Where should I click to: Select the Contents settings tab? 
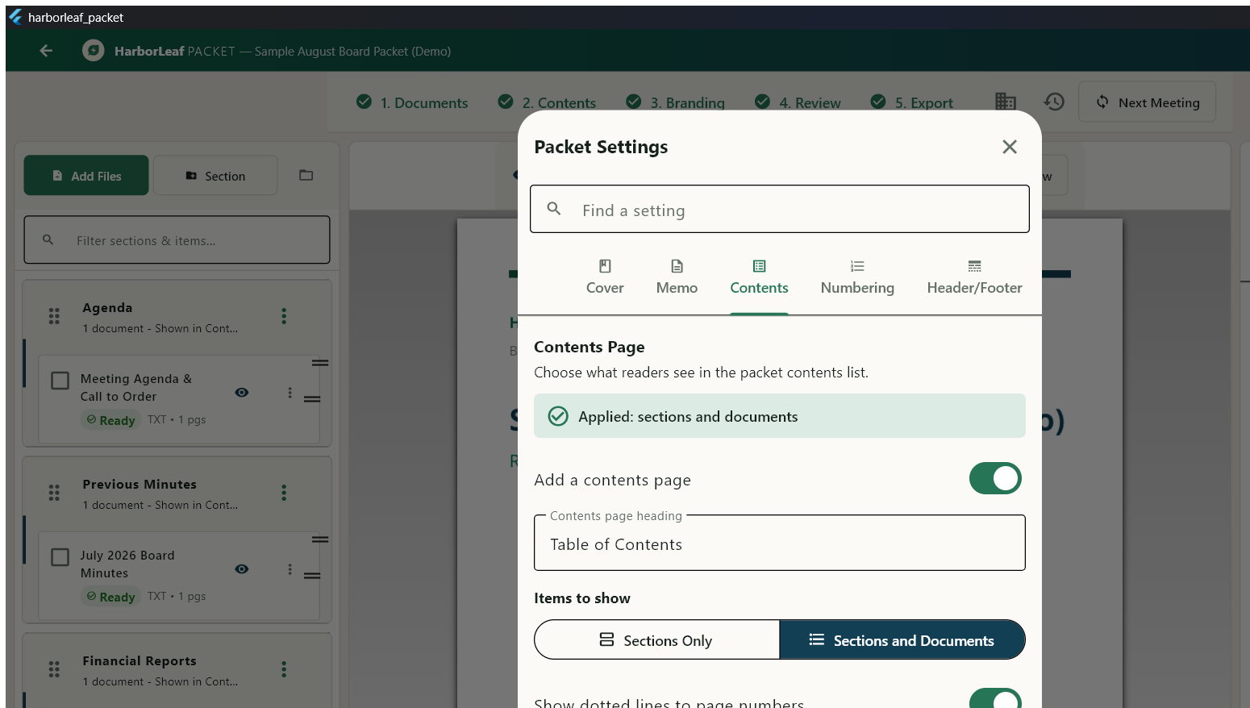click(759, 277)
